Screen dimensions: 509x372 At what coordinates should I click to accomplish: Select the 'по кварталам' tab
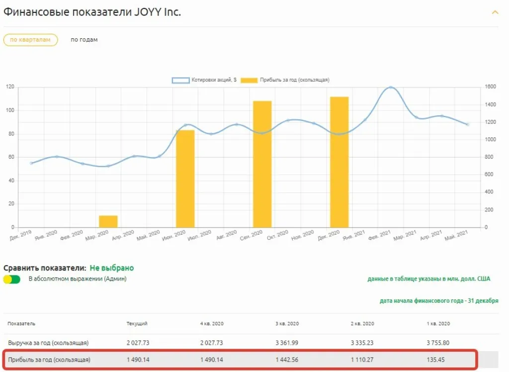point(30,40)
